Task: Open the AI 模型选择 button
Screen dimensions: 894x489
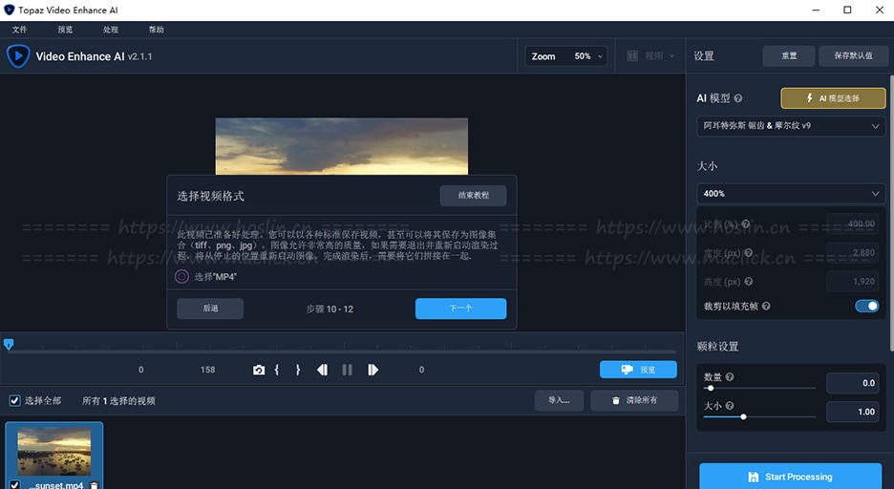Action: tap(833, 98)
